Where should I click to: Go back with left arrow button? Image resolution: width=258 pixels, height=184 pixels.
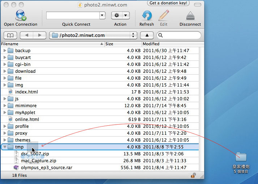[26, 35]
